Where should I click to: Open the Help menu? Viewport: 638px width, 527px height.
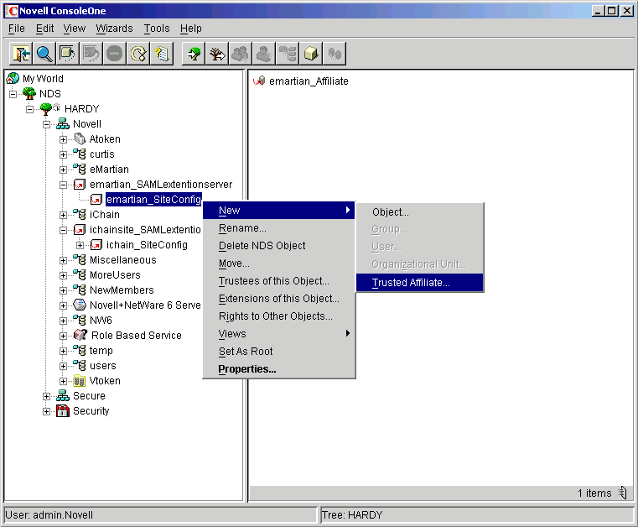[191, 28]
